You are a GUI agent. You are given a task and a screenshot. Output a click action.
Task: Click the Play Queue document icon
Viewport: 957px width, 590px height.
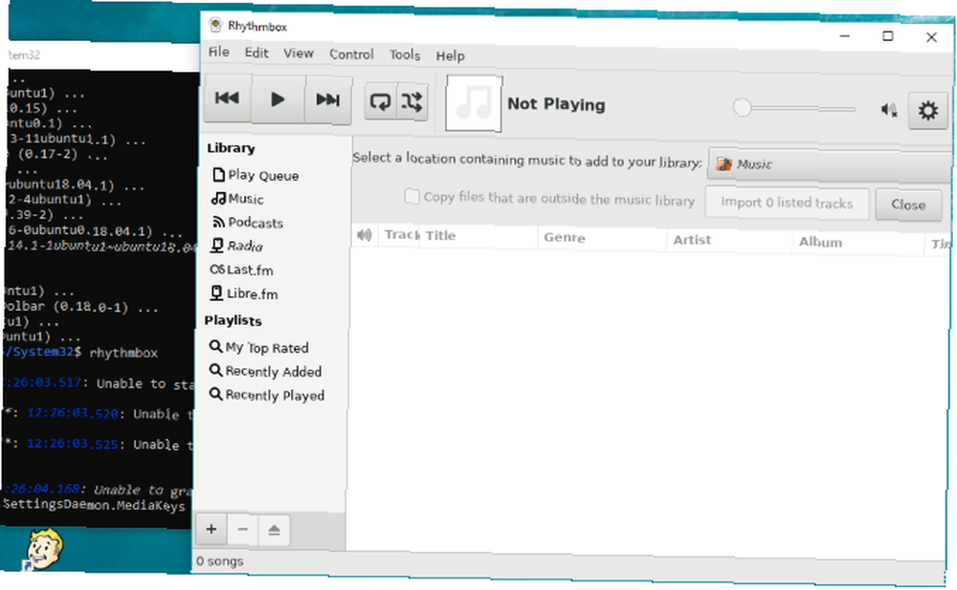[x=218, y=174]
